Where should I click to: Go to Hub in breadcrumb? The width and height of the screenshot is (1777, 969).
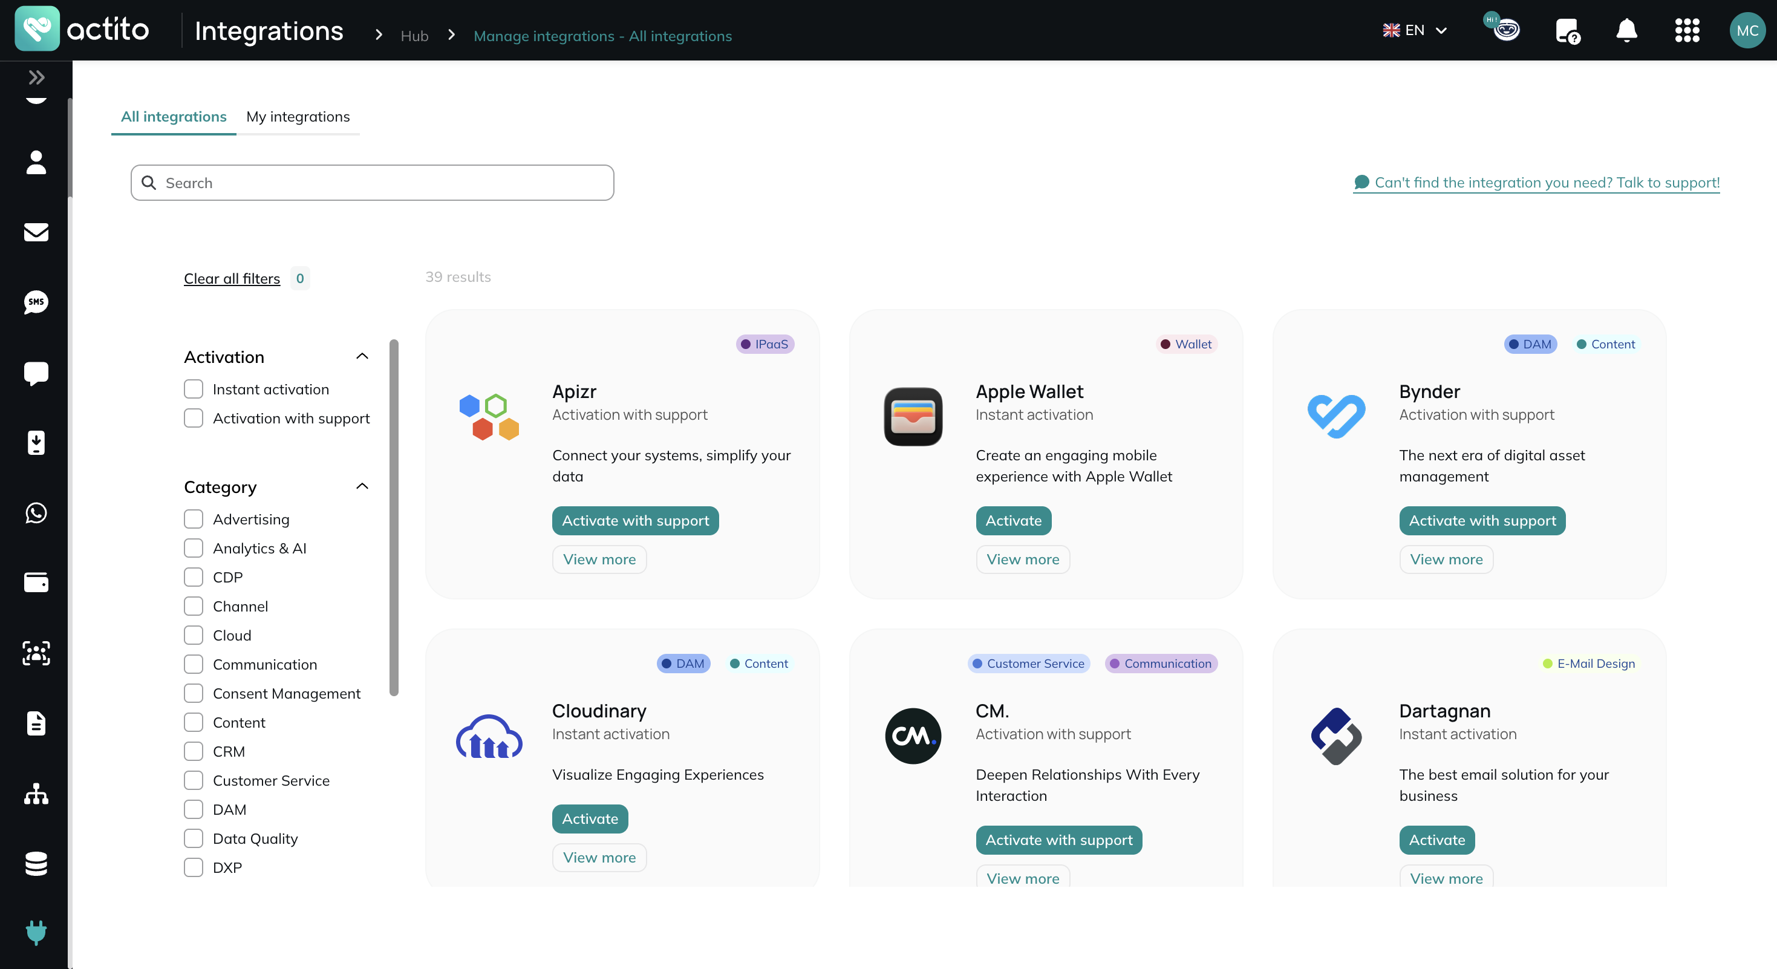[x=414, y=36]
